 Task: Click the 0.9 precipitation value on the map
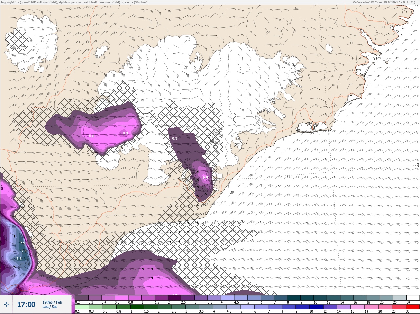[125, 133]
